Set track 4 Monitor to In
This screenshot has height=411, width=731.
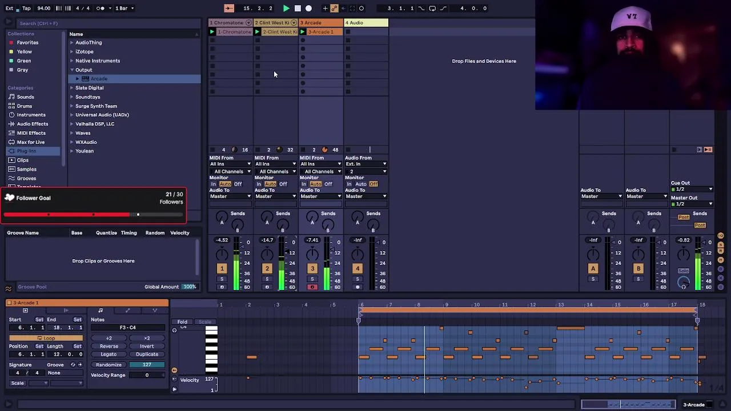click(x=349, y=184)
